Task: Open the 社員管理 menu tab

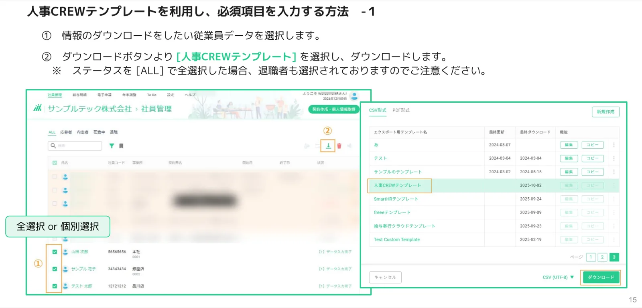Action: 55,95
